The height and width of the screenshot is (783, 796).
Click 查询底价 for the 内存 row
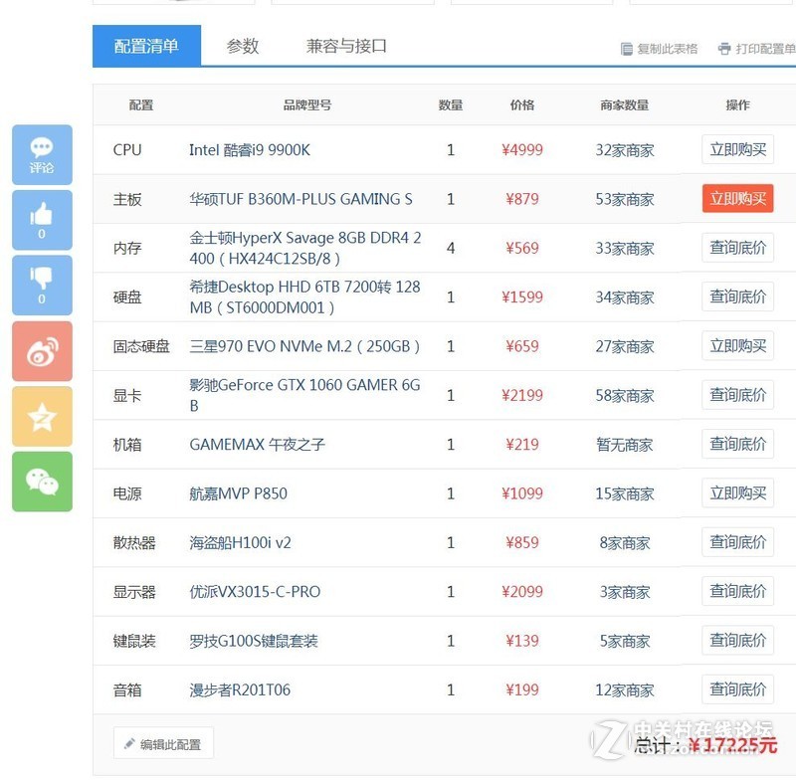coord(737,248)
